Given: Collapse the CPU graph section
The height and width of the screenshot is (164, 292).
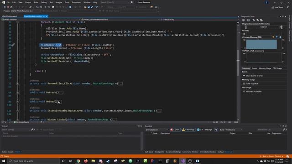Looking at the screenshot, I should pos(242,51).
